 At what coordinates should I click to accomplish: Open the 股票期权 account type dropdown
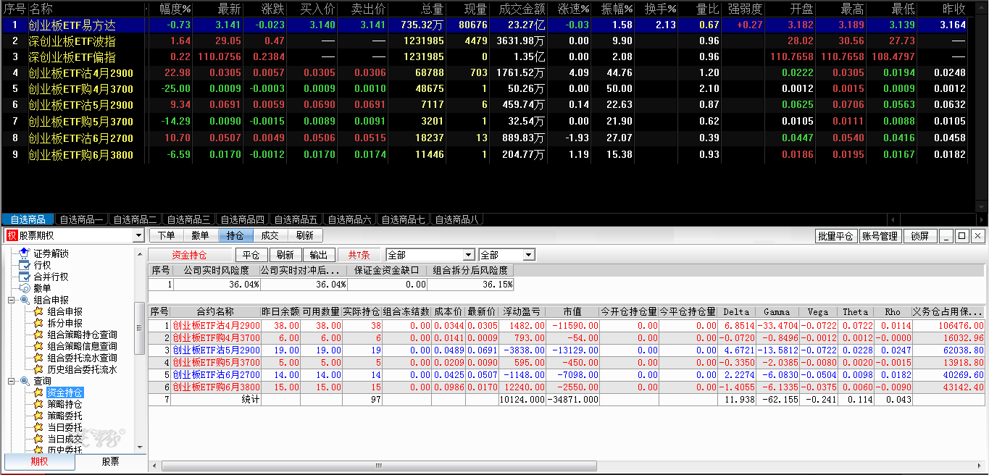pos(138,236)
